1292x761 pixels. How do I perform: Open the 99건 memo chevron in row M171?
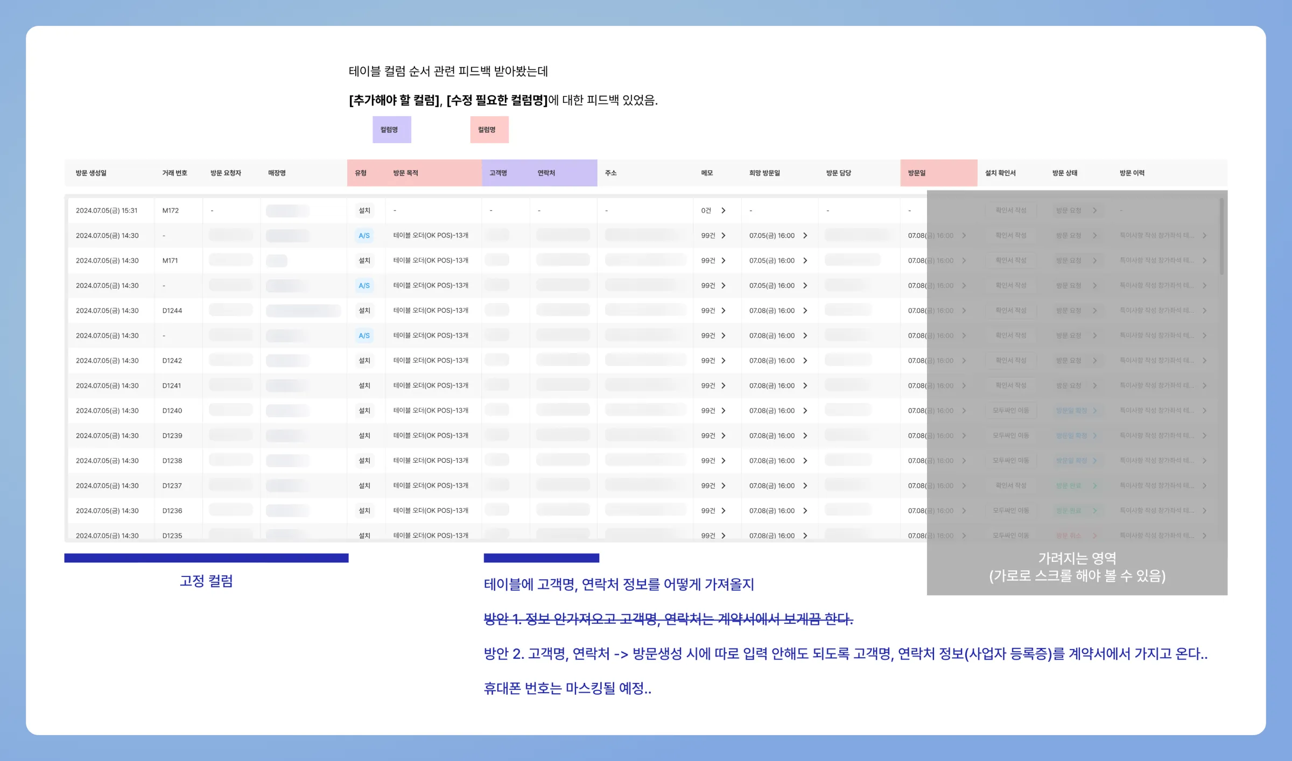pos(723,260)
